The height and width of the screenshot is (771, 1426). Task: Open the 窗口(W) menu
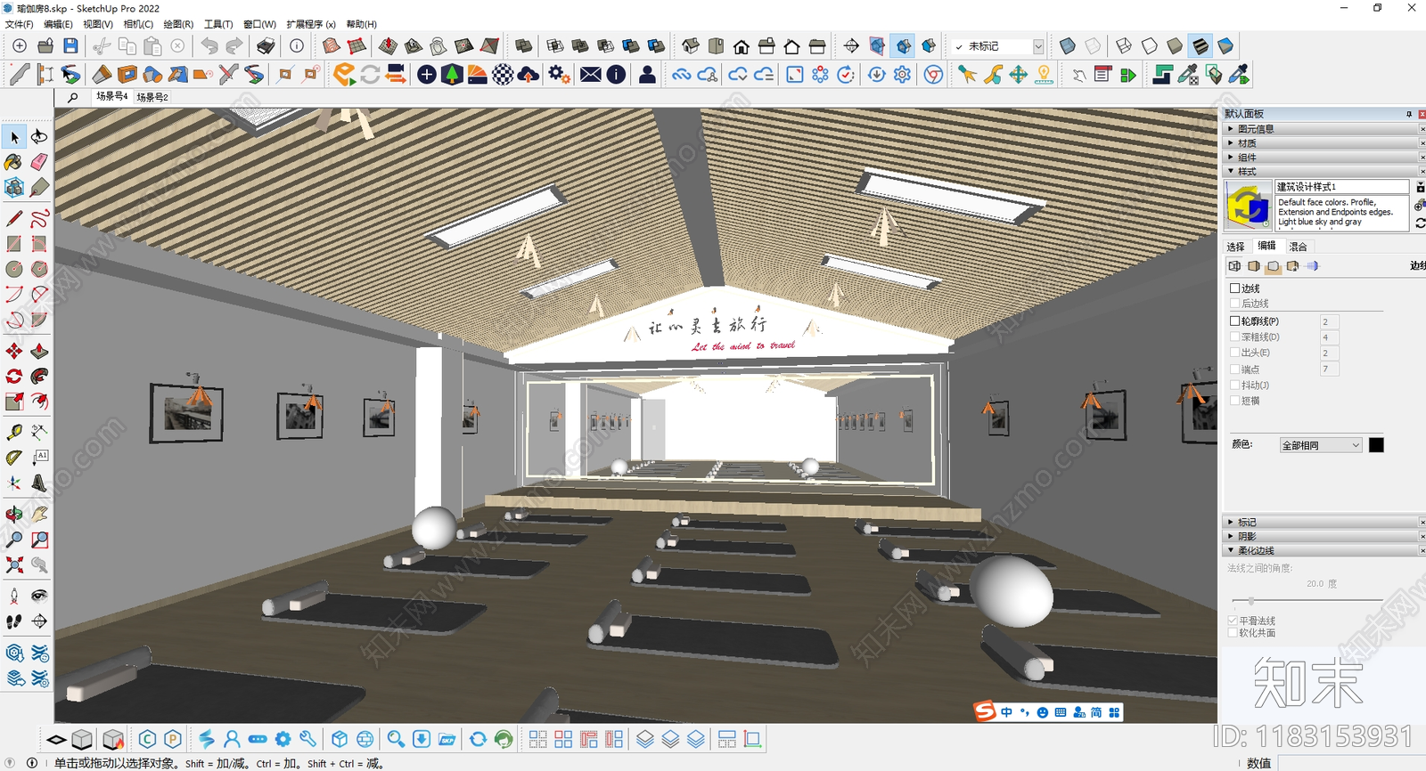pyautogui.click(x=259, y=24)
